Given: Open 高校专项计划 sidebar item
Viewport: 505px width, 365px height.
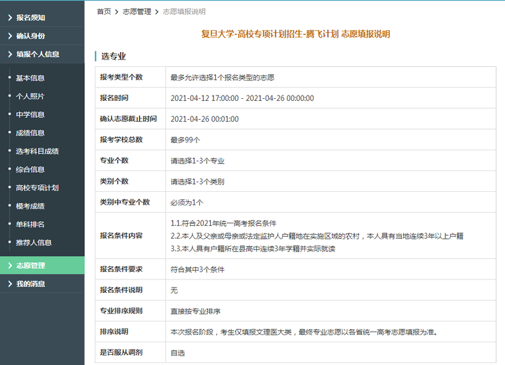Looking at the screenshot, I should pyautogui.click(x=37, y=188).
